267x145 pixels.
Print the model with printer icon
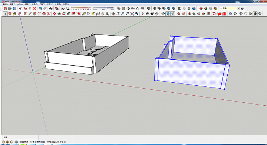click(51, 8)
